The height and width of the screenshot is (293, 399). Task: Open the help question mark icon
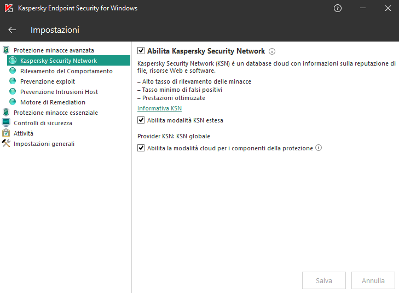(337, 8)
